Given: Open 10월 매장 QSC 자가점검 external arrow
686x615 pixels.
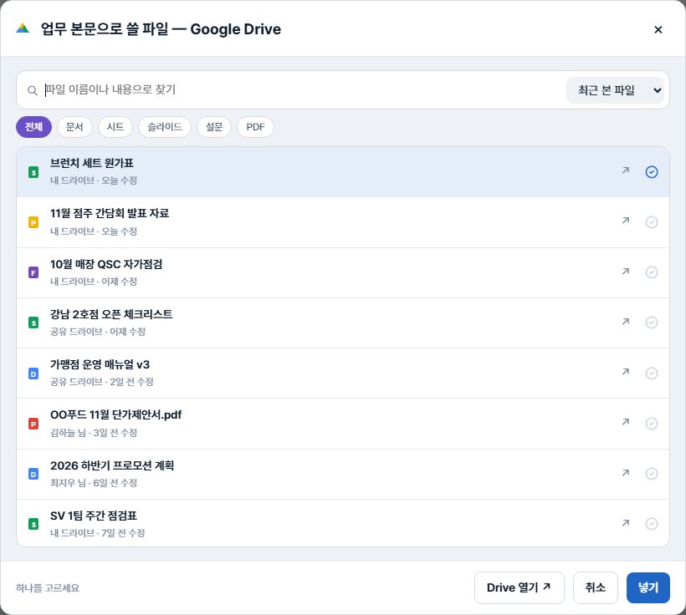Looking at the screenshot, I should [x=626, y=272].
